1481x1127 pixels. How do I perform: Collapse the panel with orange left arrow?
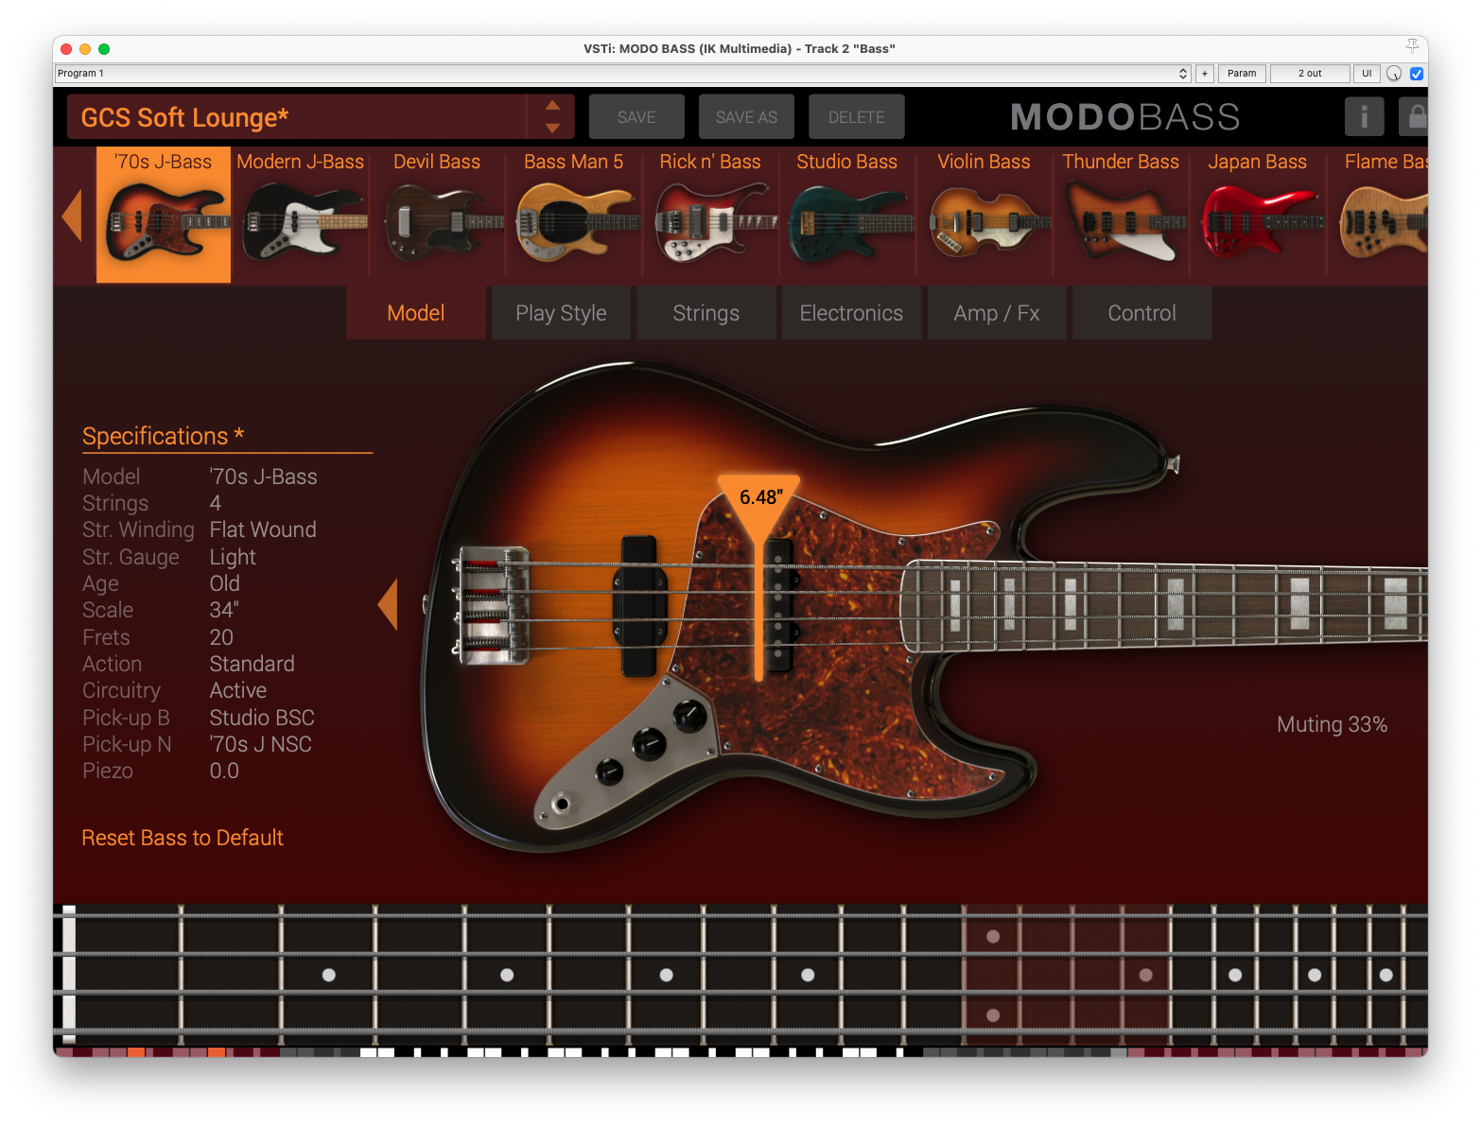pyautogui.click(x=388, y=605)
